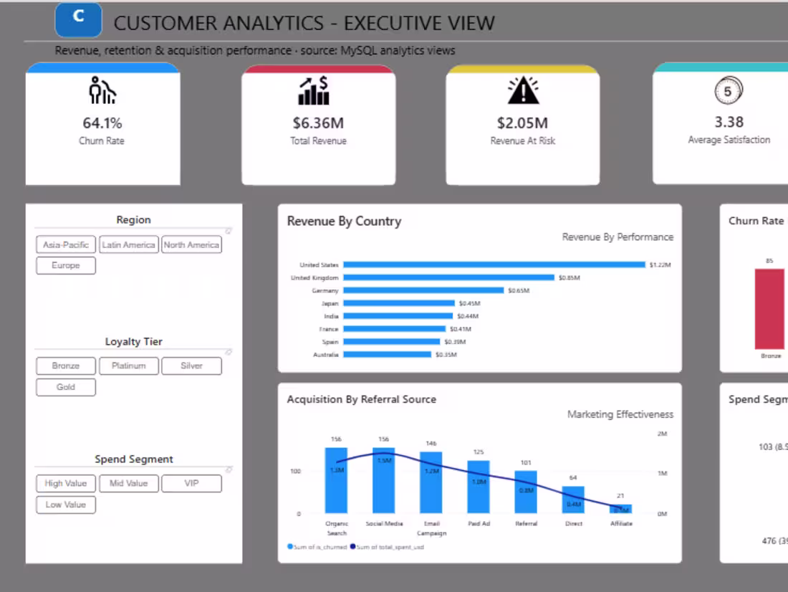Screen dimensions: 788x592
Task: Click the Email Campaign acquisition column
Action: point(431,482)
